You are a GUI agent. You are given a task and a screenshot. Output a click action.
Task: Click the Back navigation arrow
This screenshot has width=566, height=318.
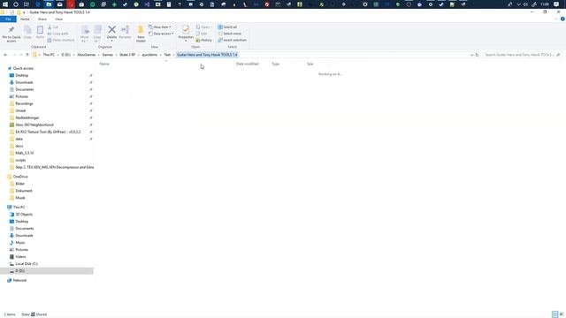coord(5,55)
